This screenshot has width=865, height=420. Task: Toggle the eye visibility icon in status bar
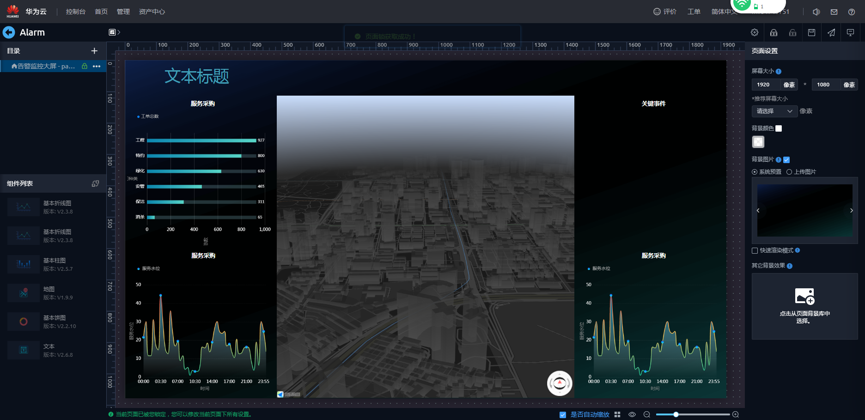pyautogui.click(x=632, y=414)
